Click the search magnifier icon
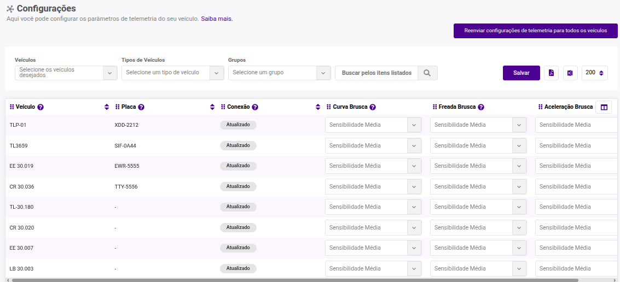 427,73
